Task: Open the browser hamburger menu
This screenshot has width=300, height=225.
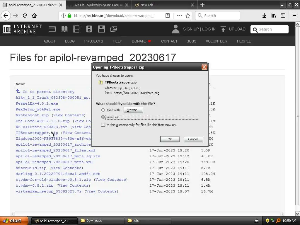Action: pos(294,16)
